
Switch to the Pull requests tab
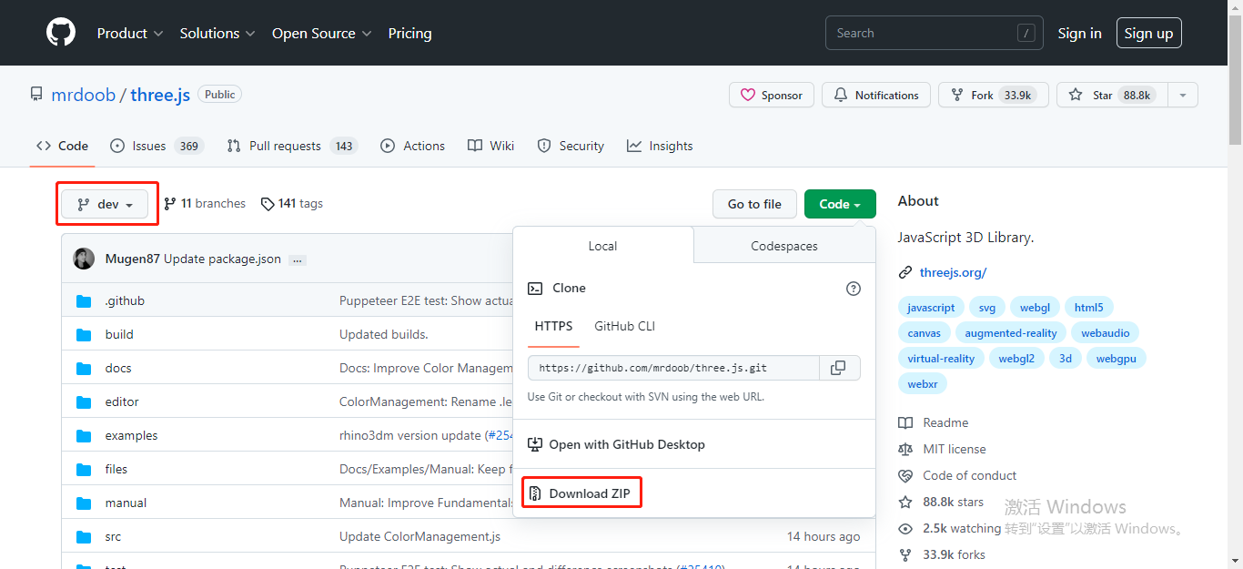click(x=292, y=146)
